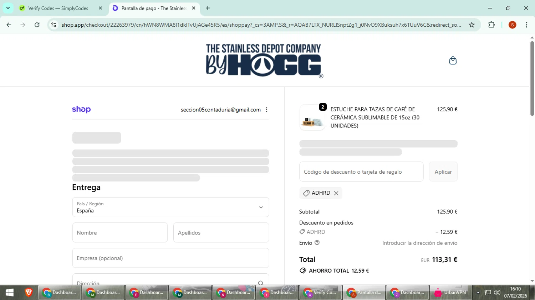Screen dimensions: 535x300
Task: Click the Total amount 113,31 €
Action: point(444,260)
